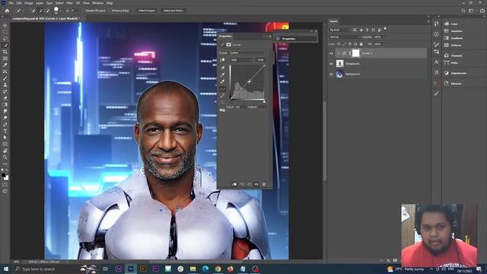
Task: Reset Curves adjustment to defaults
Action: (x=249, y=184)
